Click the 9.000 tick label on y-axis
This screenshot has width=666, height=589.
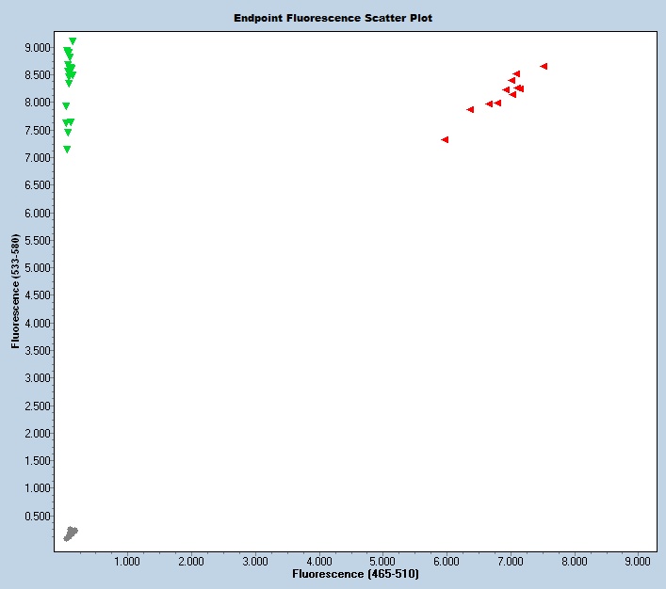pyautogui.click(x=37, y=47)
